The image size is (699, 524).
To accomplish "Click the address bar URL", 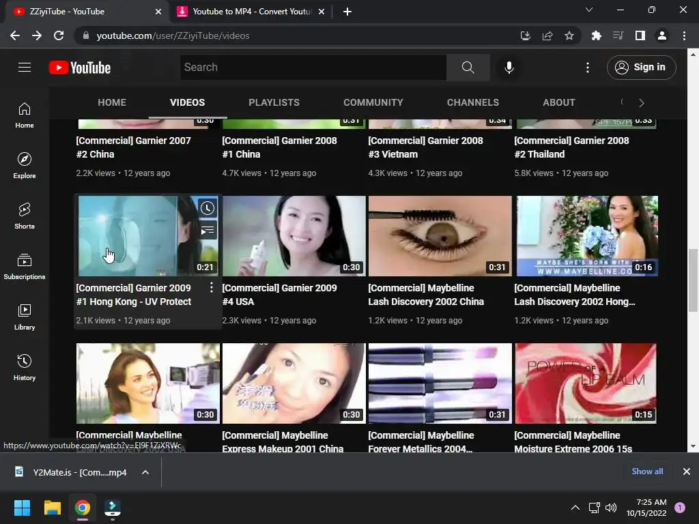I will [173, 35].
